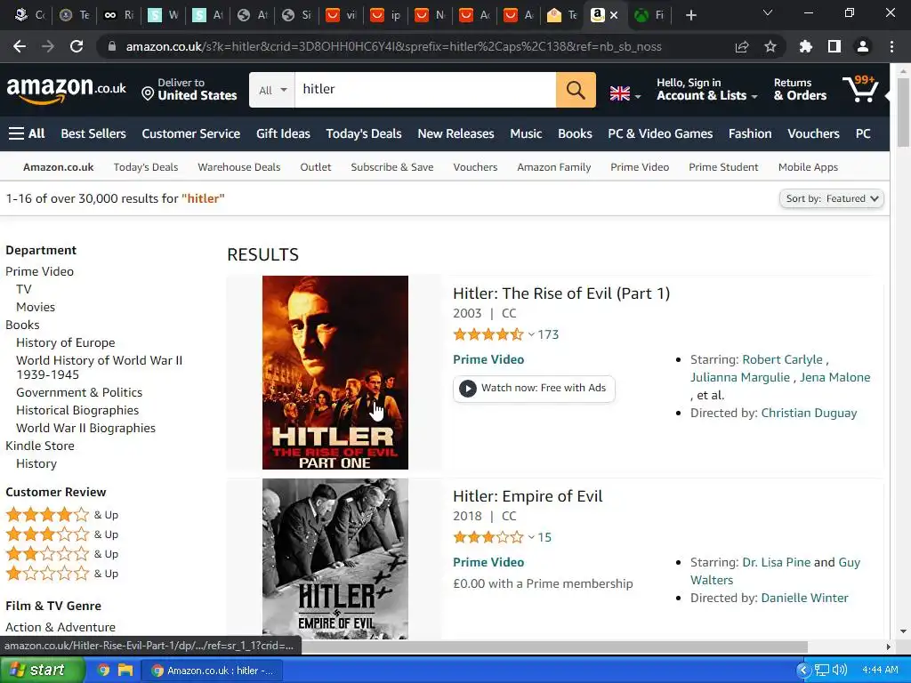Screen dimensions: 911x683
Task: Bookmark page with star icon
Action: pos(770,46)
